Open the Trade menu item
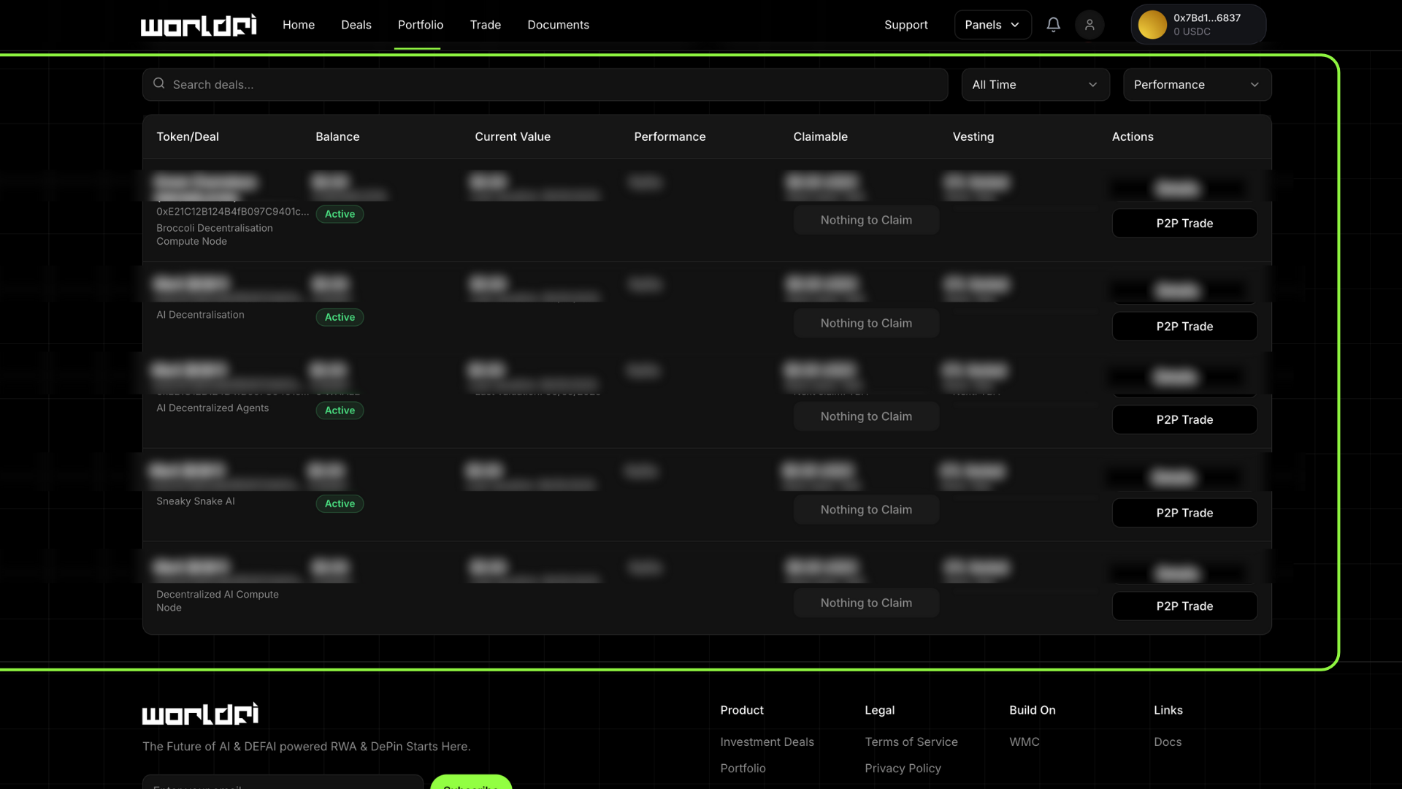Screen dimensions: 1402x789 (485, 25)
